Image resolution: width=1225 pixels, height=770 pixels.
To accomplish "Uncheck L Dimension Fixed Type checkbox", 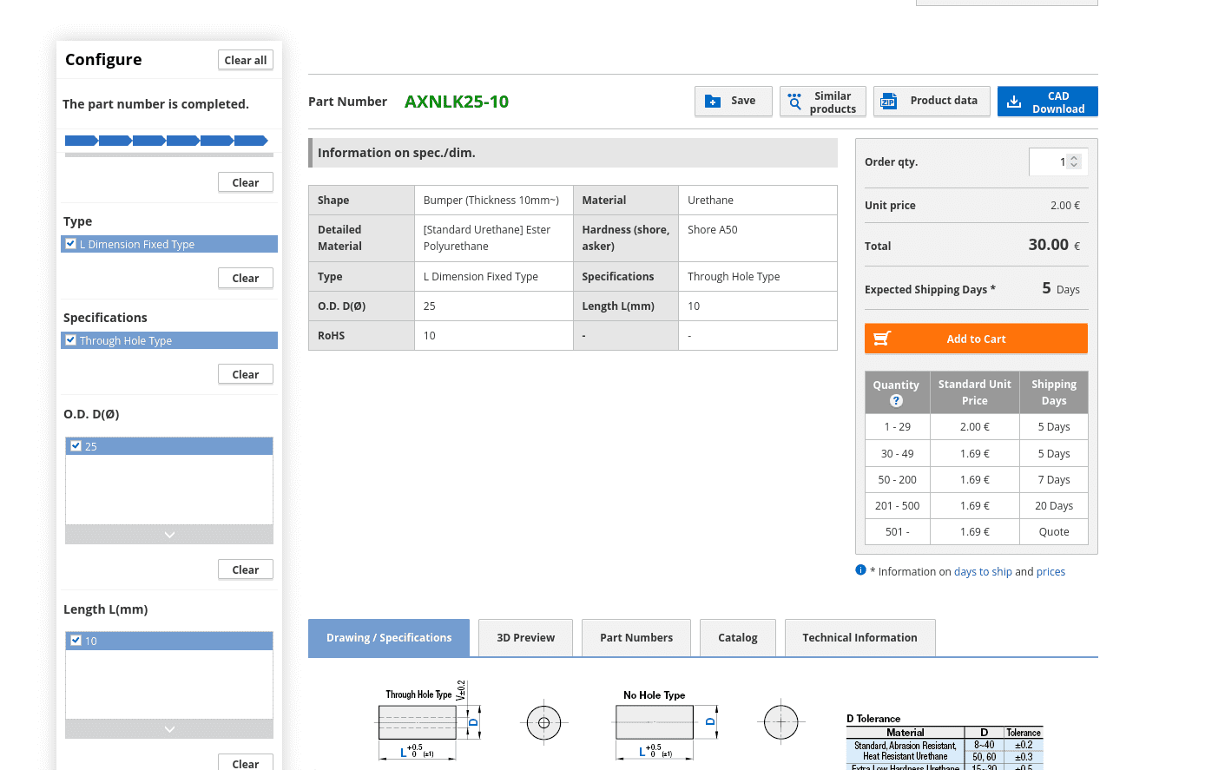I will (x=71, y=244).
